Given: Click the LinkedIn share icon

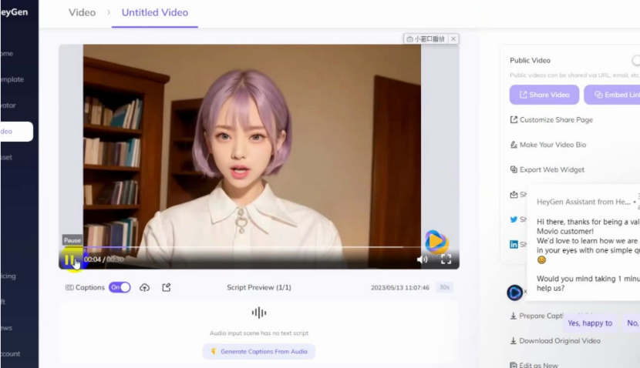Looking at the screenshot, I should click(x=514, y=244).
